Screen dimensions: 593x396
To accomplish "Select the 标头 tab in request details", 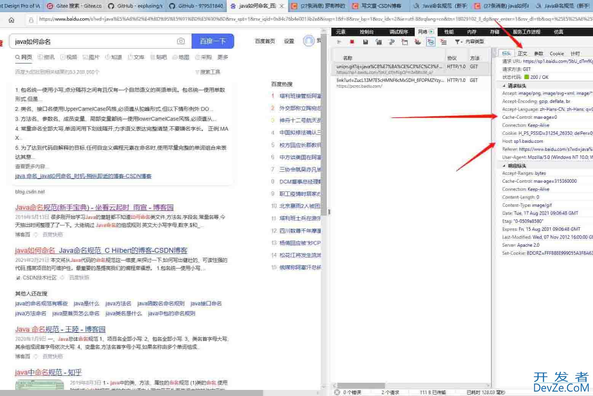I will 506,54.
